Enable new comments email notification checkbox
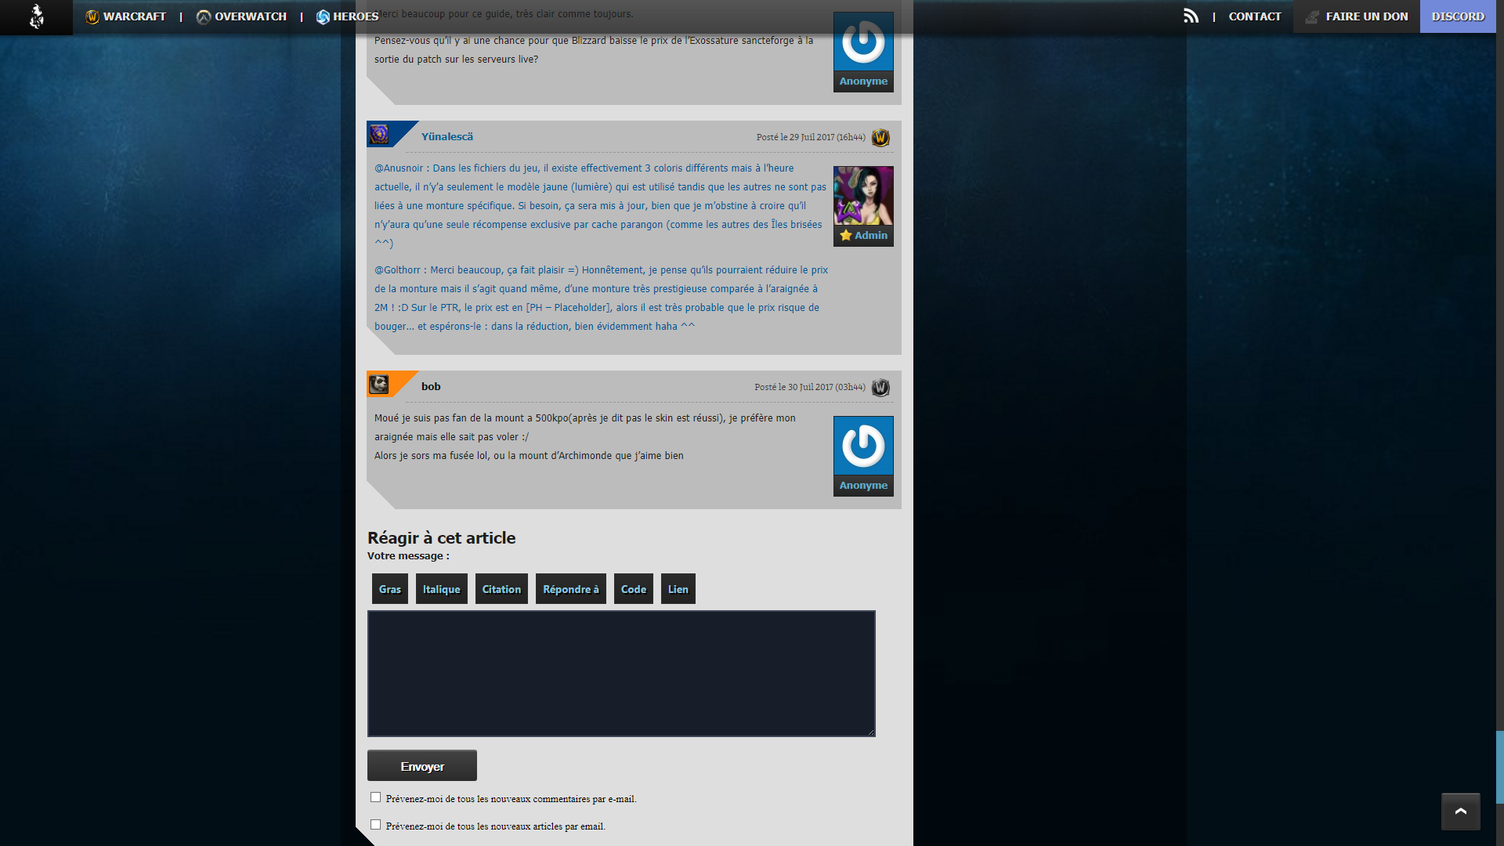Screen dimensions: 1504x846 point(376,797)
